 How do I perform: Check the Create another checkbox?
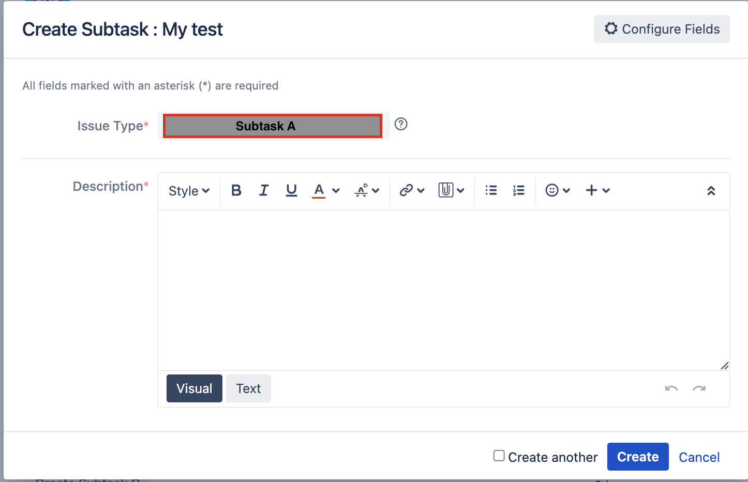499,456
